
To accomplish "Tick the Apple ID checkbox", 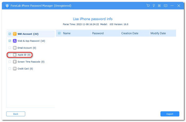I will (10, 55).
